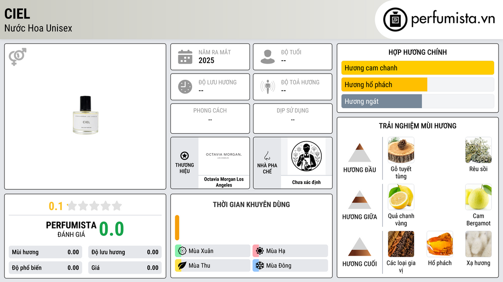The image size is (503, 282).
Task: Click the Độ lưu hương 0.00 score row
Action: pos(125,252)
